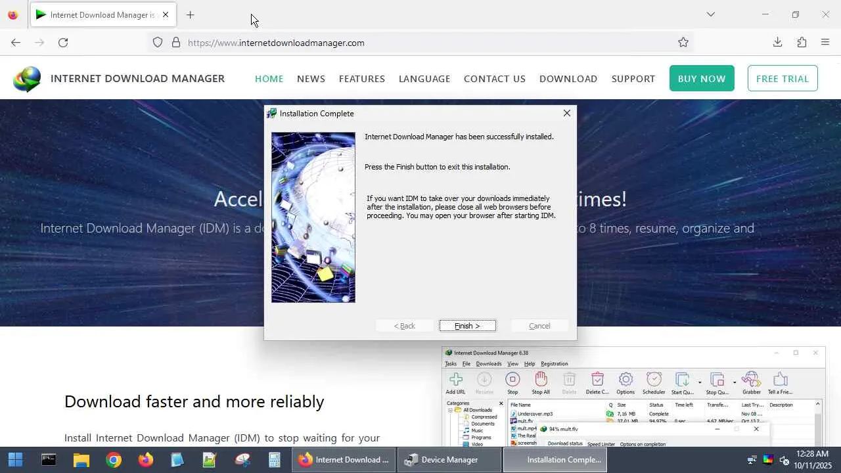This screenshot has height=473, width=841.
Task: Switch to Installation Complete taskbar button
Action: (x=555, y=460)
